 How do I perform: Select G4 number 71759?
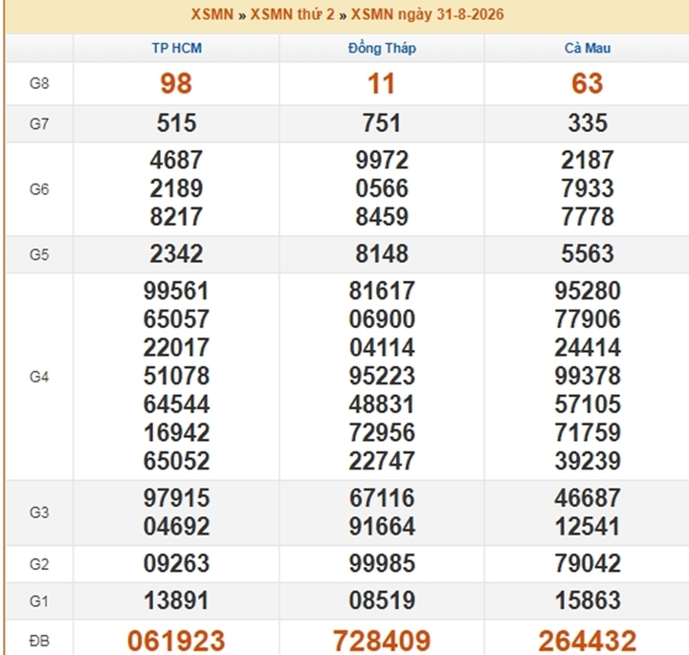[588, 433]
